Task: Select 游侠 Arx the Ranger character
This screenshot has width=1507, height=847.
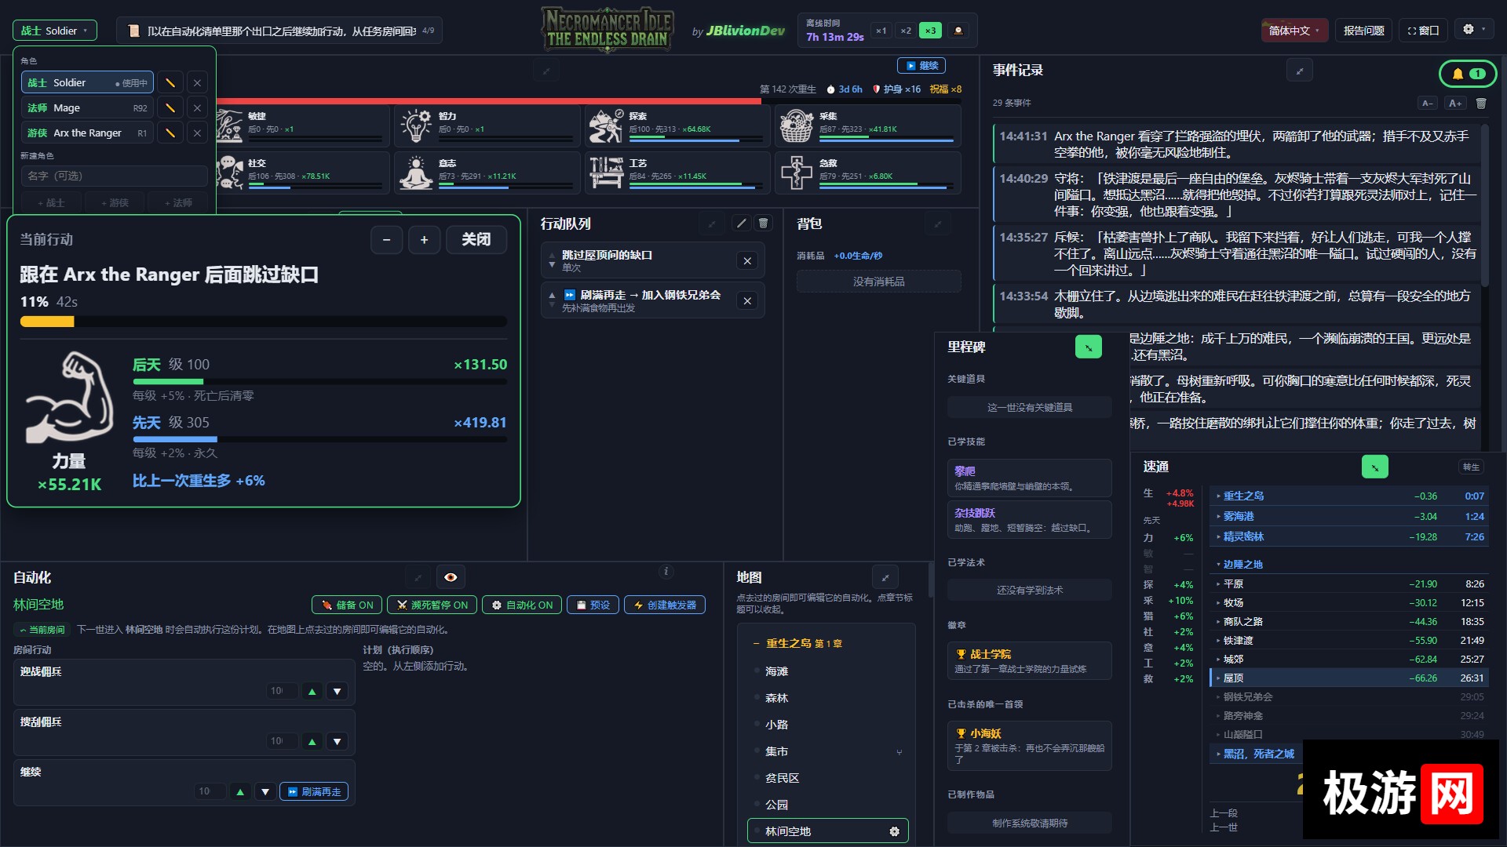Action: [x=87, y=133]
